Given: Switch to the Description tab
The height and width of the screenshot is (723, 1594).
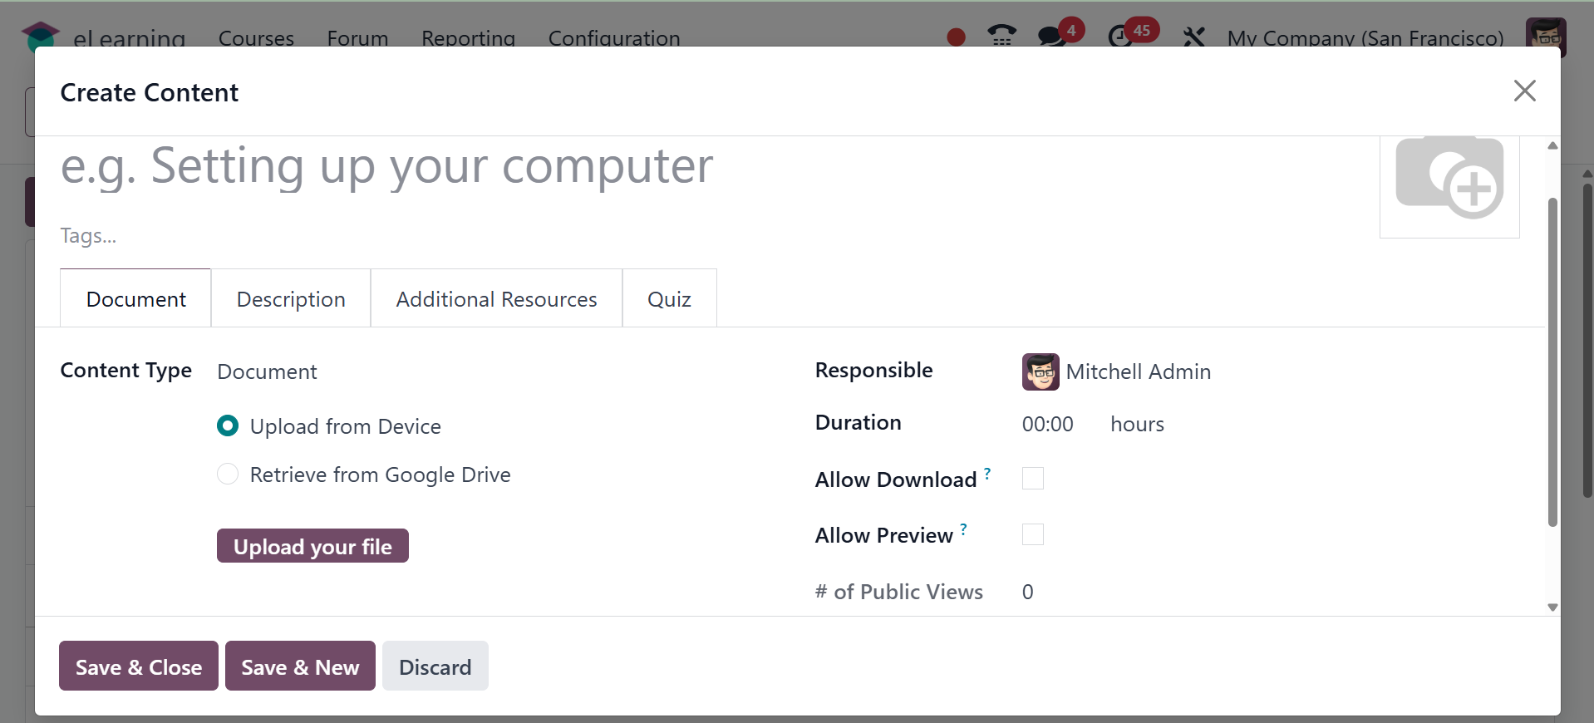Looking at the screenshot, I should click(291, 299).
